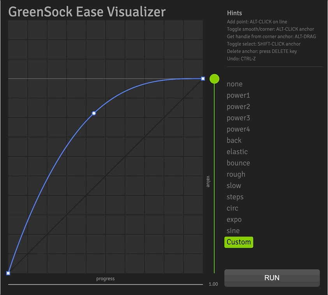The width and height of the screenshot is (328, 295).
Task: Click the progress bar under the graph
Action: coord(106,284)
